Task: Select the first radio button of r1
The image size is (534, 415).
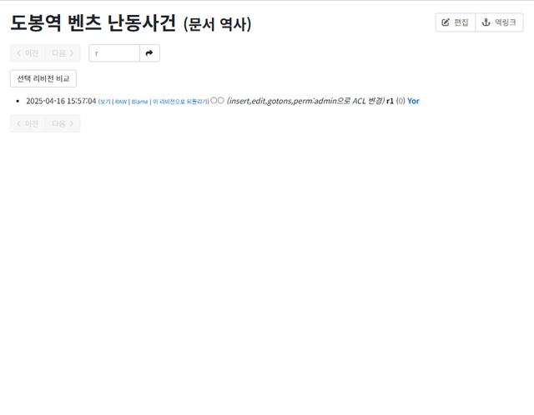Action: [x=214, y=100]
